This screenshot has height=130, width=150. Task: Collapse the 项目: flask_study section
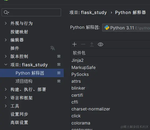tap(6, 64)
